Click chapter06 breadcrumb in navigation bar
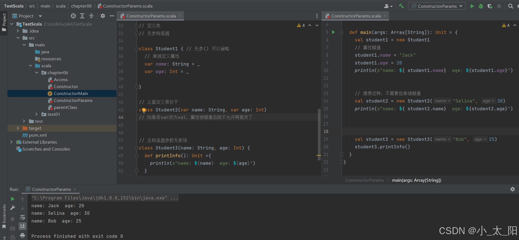 (x=81, y=6)
